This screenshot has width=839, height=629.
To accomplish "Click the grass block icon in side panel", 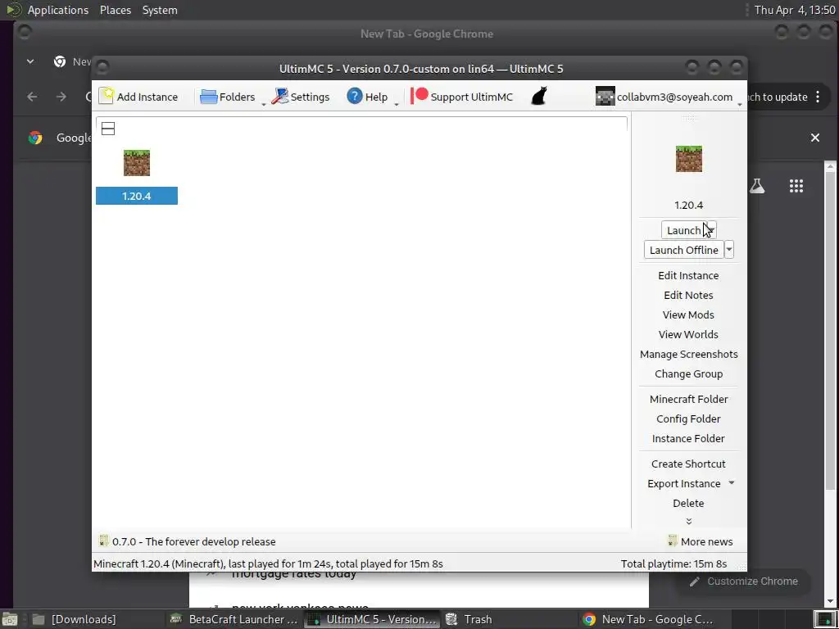I will [688, 159].
